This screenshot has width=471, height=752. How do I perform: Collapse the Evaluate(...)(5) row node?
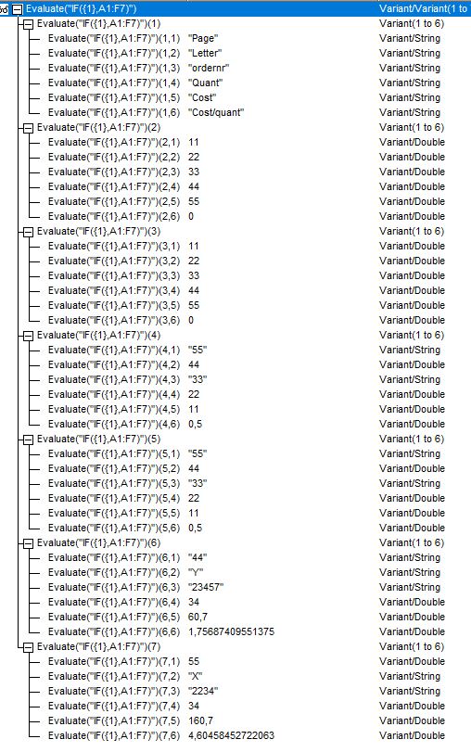pos(29,439)
